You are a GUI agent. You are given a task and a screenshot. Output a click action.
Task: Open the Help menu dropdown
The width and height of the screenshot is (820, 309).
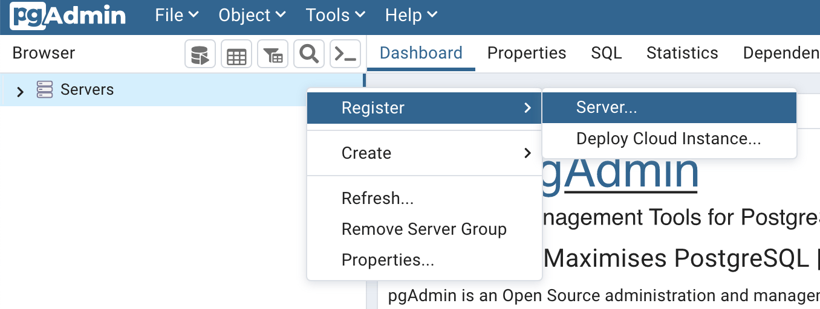[x=411, y=15]
